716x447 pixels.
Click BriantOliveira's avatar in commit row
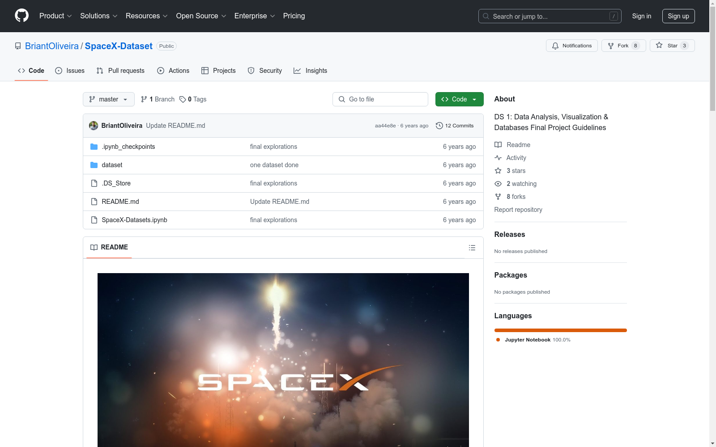94,126
